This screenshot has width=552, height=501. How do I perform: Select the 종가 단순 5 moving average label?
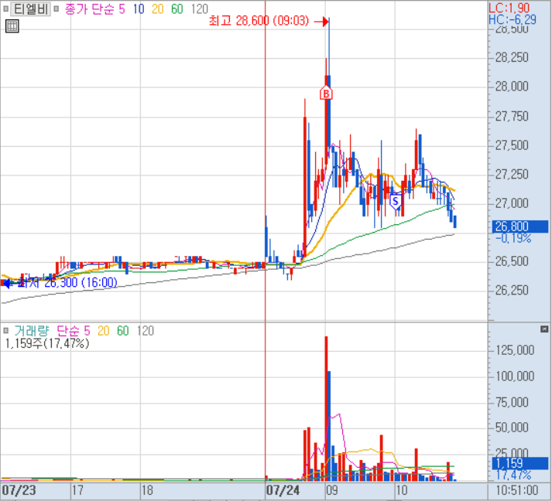pyautogui.click(x=95, y=9)
